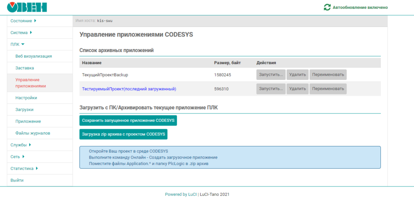Click the green auto-refresh arrows icon
Screen dimensions: 414x203
point(327,7)
